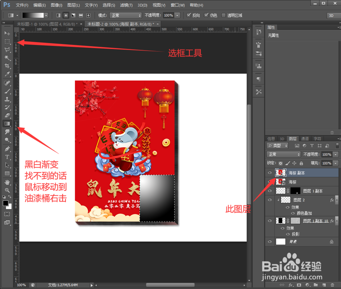This screenshot has width=341, height=289.
Task: Choose Diamond gradient style in options bar
Action: 88,15
